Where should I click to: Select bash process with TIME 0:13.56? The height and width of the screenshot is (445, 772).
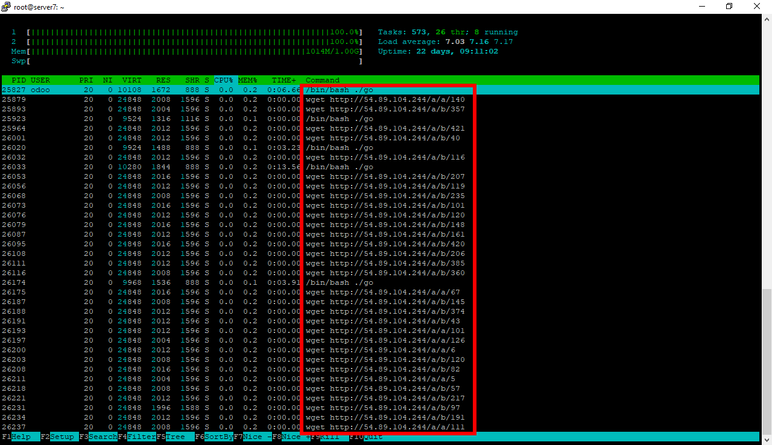380,167
